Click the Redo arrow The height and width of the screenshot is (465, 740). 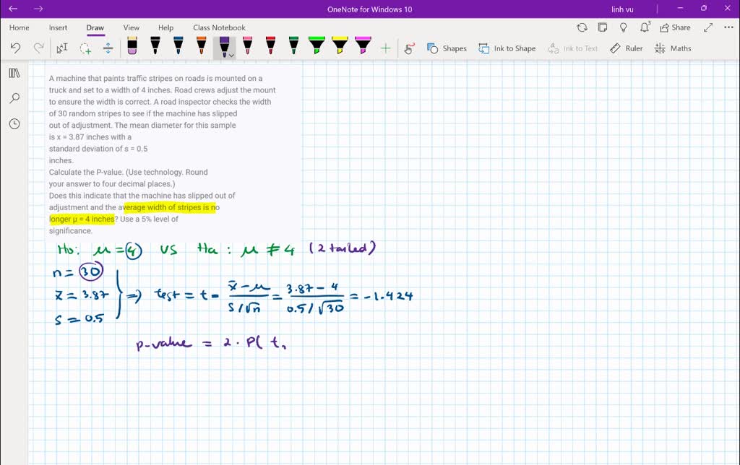click(38, 48)
